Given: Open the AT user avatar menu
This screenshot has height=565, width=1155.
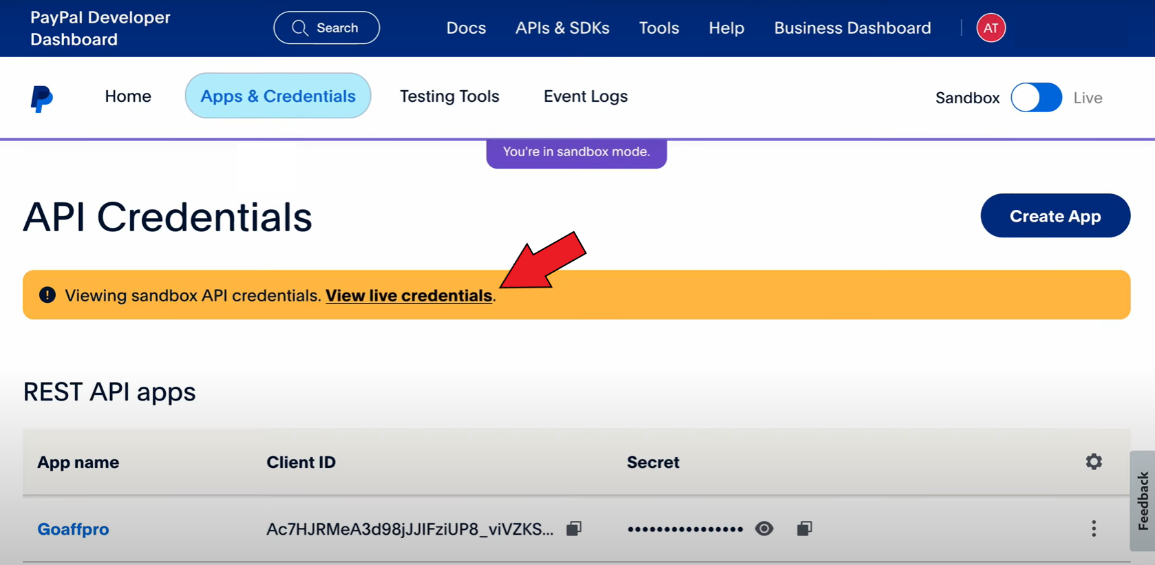Looking at the screenshot, I should (x=990, y=28).
